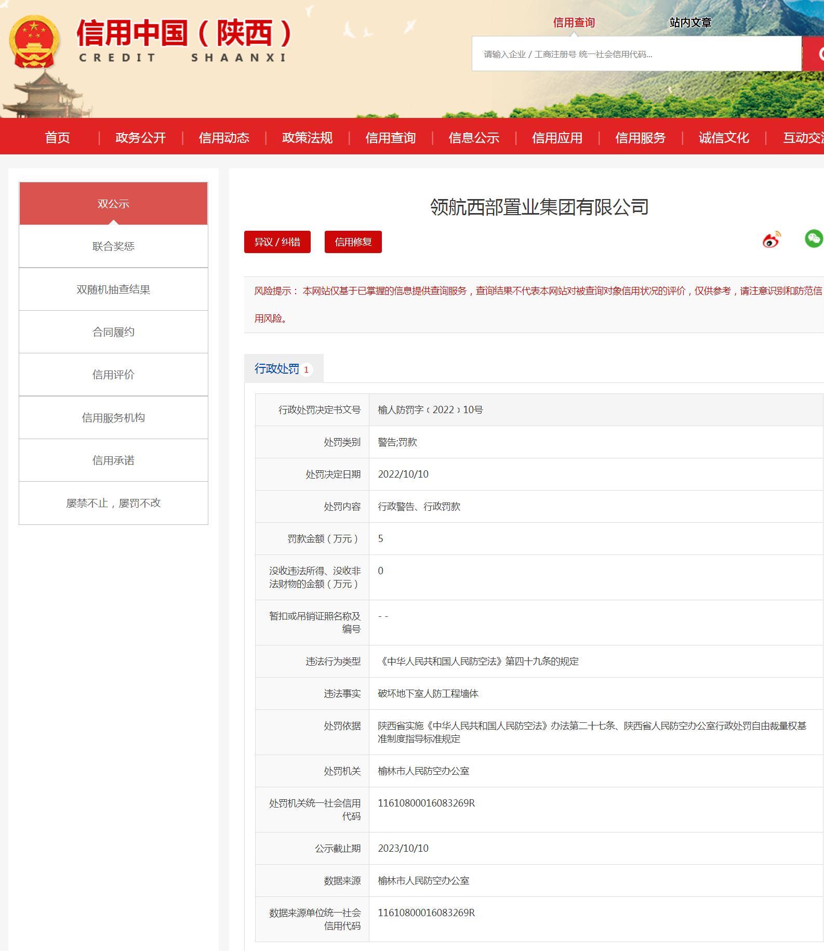Select 双公示 in the sidebar
Viewport: 824px width, 951px height.
click(x=113, y=204)
